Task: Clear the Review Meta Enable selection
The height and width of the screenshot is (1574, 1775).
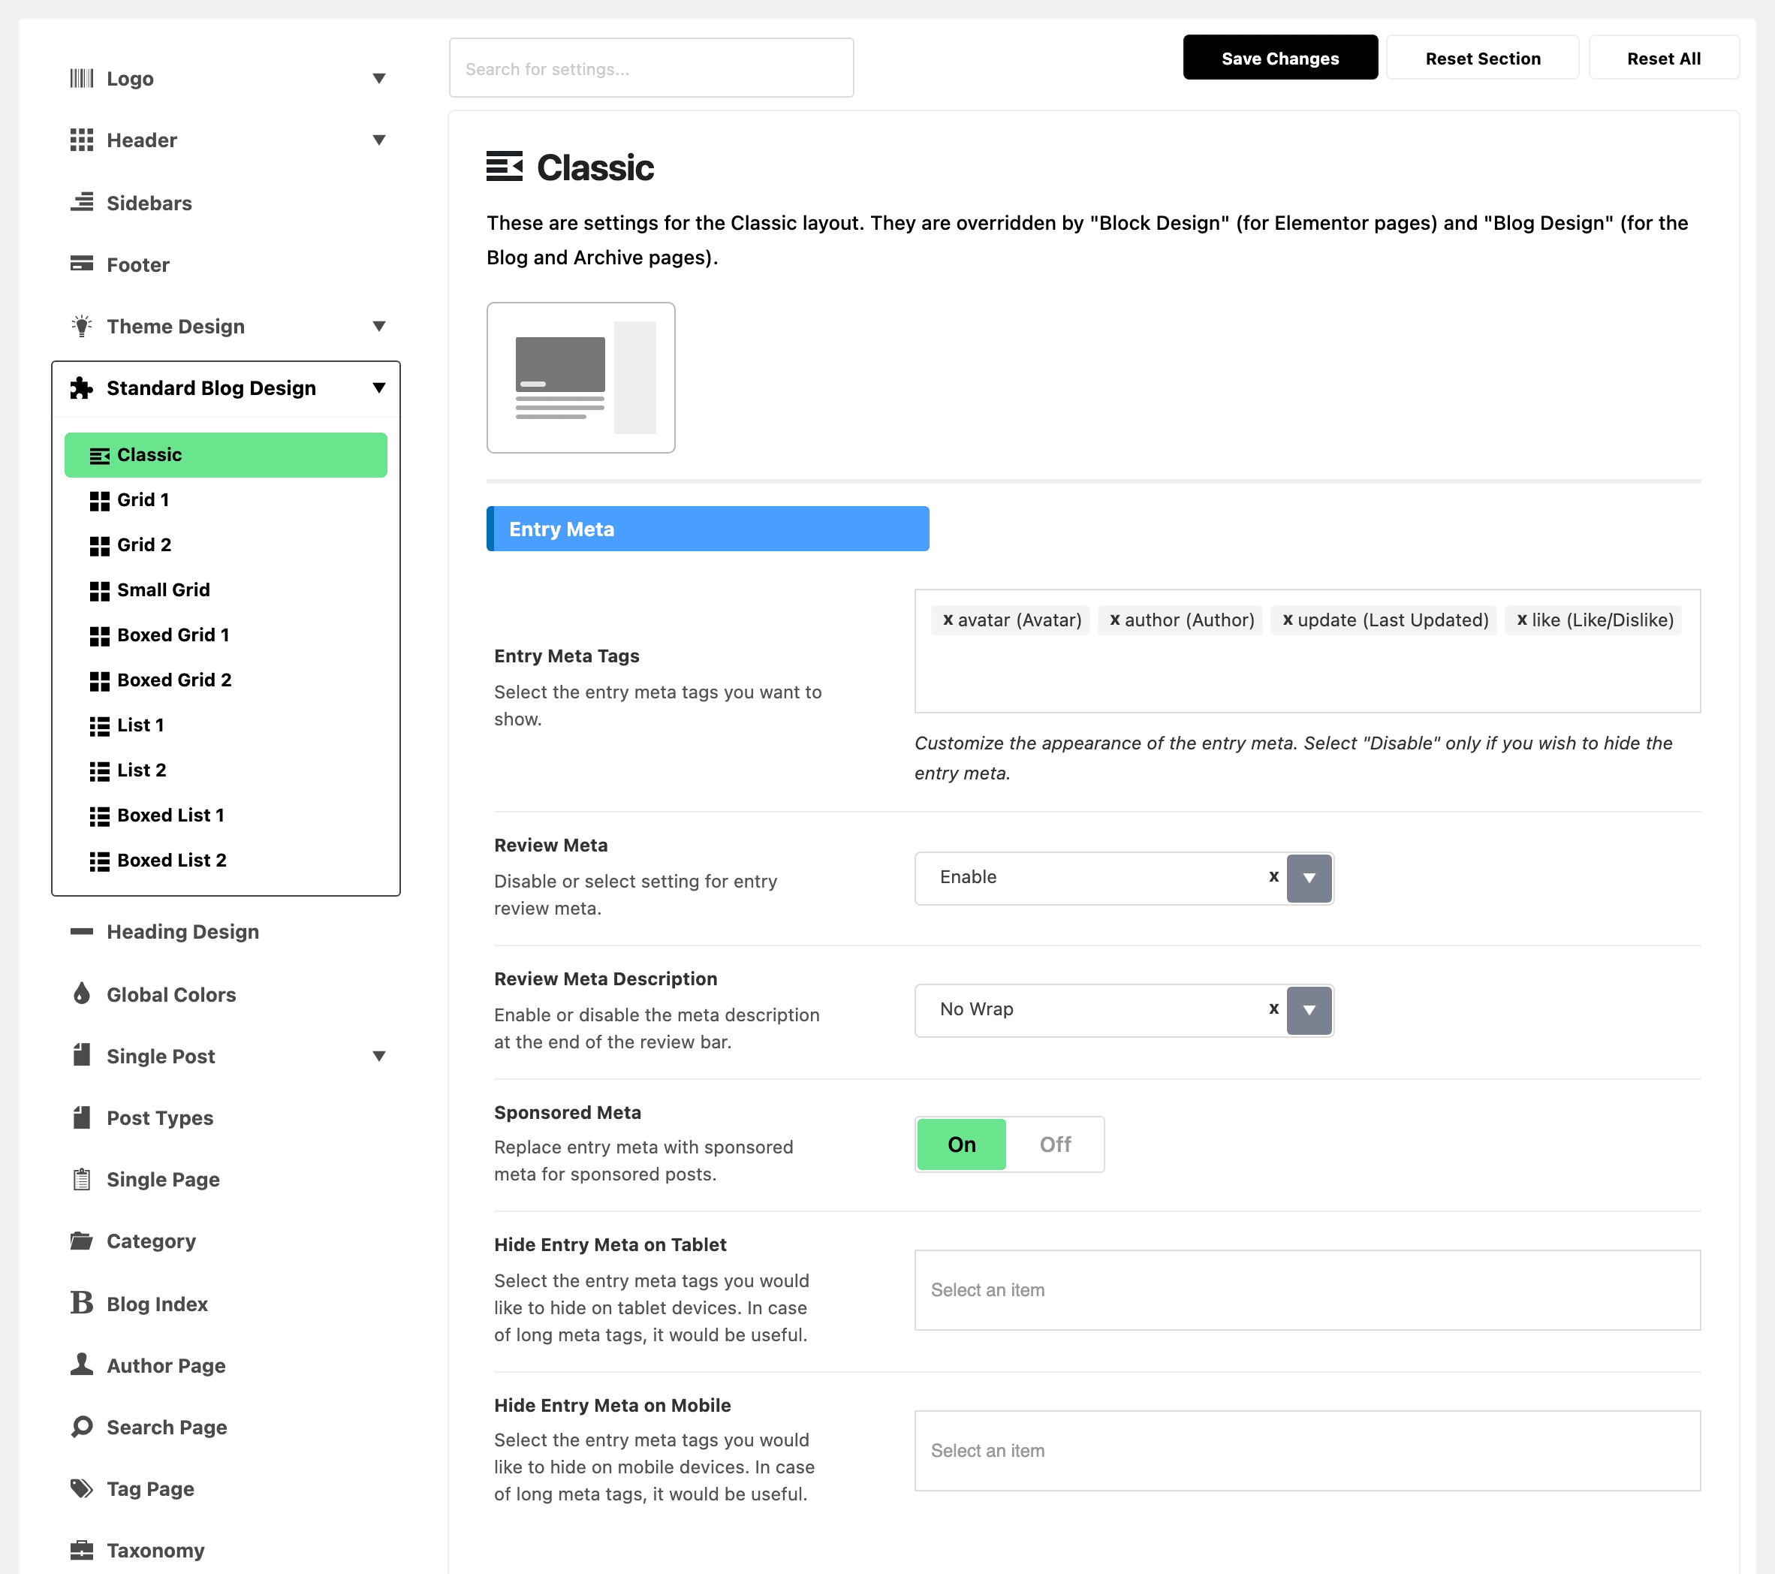Action: [x=1274, y=876]
